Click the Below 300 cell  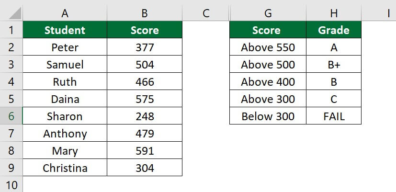(x=268, y=116)
